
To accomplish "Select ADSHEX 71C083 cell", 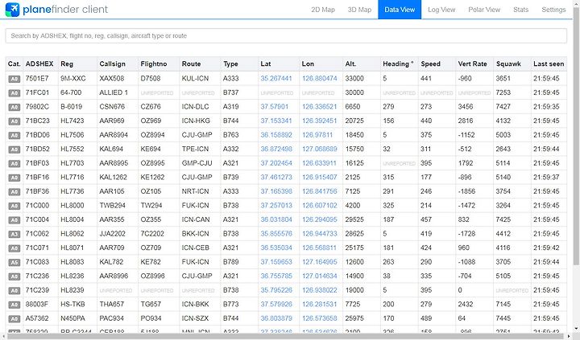I will pyautogui.click(x=41, y=262).
